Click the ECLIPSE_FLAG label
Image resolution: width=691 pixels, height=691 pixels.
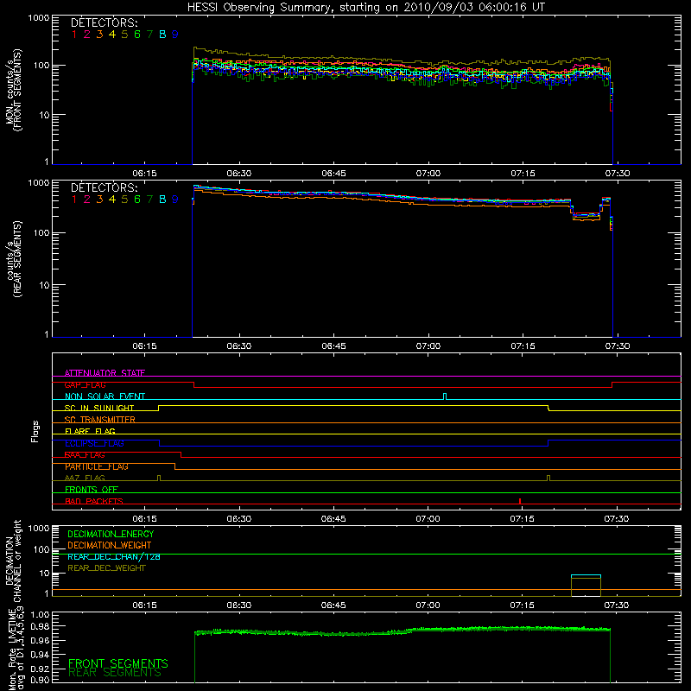94,443
